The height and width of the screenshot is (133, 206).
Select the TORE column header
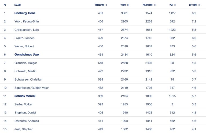pos(123,5)
